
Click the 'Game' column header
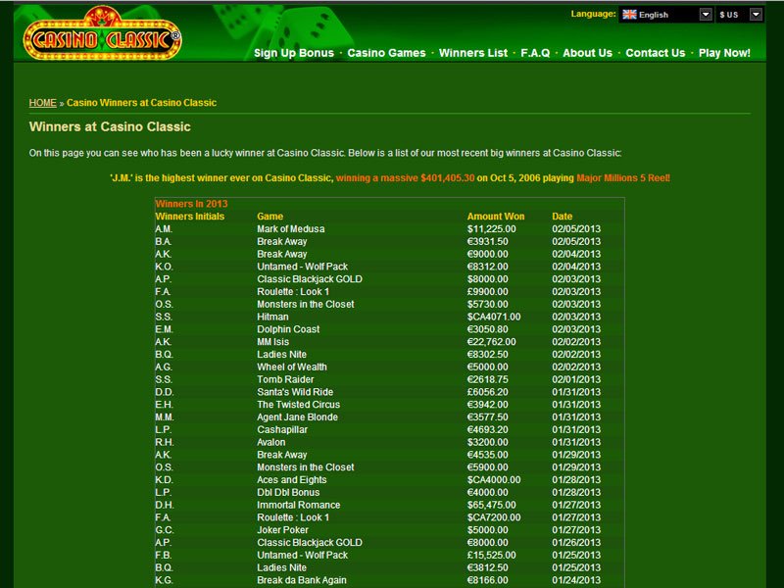270,217
